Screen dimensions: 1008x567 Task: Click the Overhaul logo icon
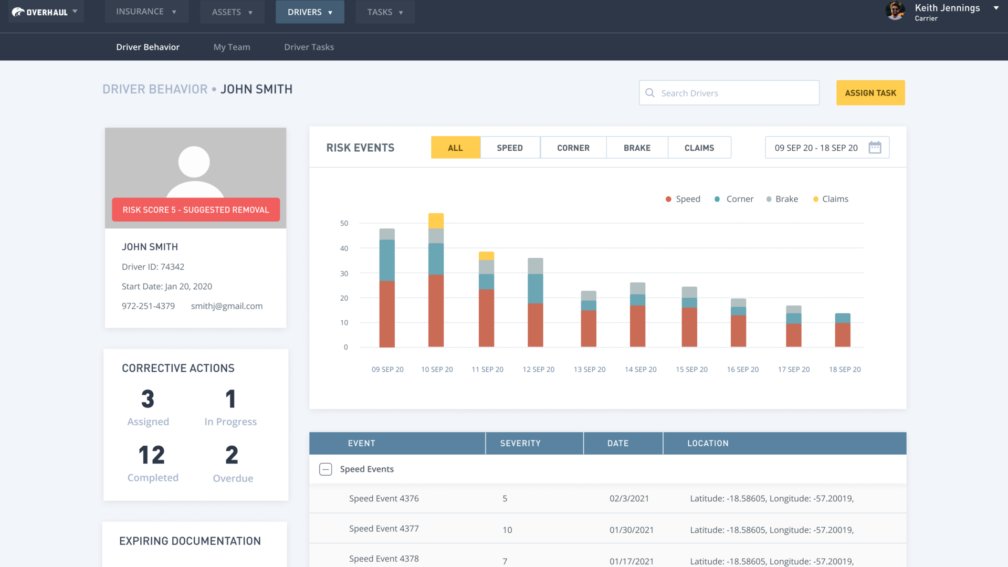18,12
